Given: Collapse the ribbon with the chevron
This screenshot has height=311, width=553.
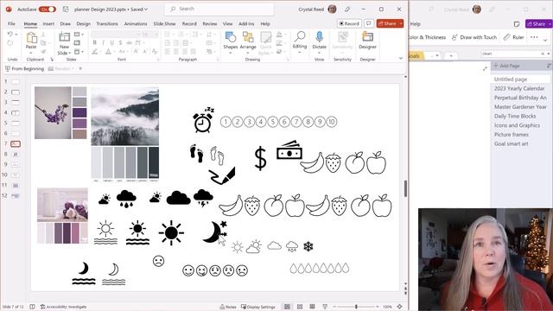Looking at the screenshot, I should [401, 58].
